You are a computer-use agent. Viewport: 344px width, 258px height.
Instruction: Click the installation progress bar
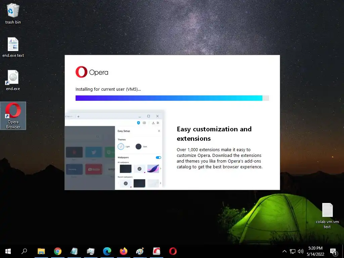click(172, 98)
